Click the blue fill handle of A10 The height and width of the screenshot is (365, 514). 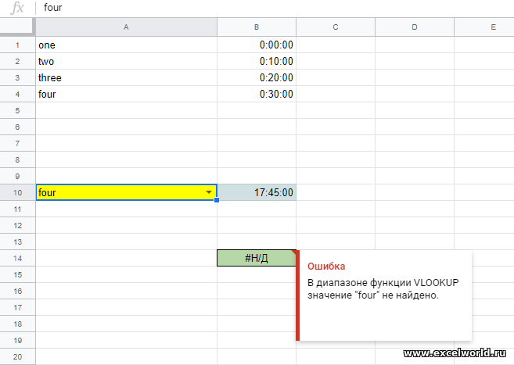[217, 200]
